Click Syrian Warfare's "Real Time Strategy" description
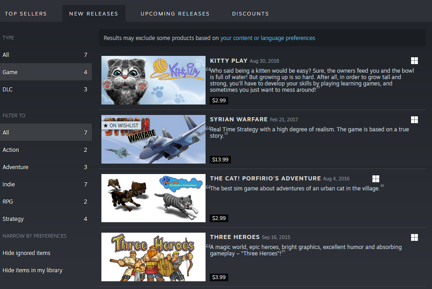This screenshot has height=289, width=432. (x=309, y=132)
